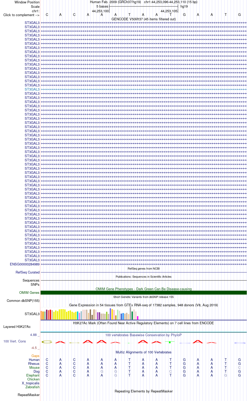Select the X_tropicalis species row label
The height and width of the screenshot is (401, 247).
point(31,383)
